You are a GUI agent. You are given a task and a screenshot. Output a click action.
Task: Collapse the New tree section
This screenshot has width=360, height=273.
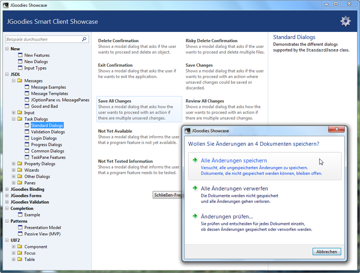point(7,49)
